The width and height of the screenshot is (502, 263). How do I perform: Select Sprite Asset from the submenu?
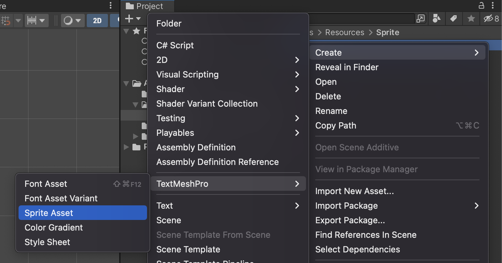tap(49, 213)
